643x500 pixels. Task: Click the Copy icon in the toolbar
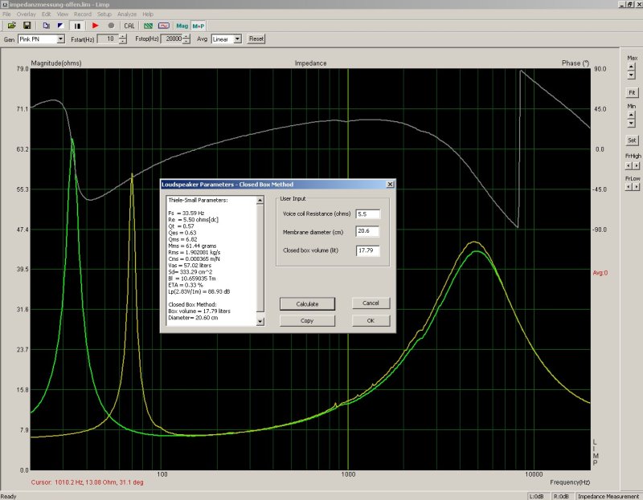tap(46, 26)
